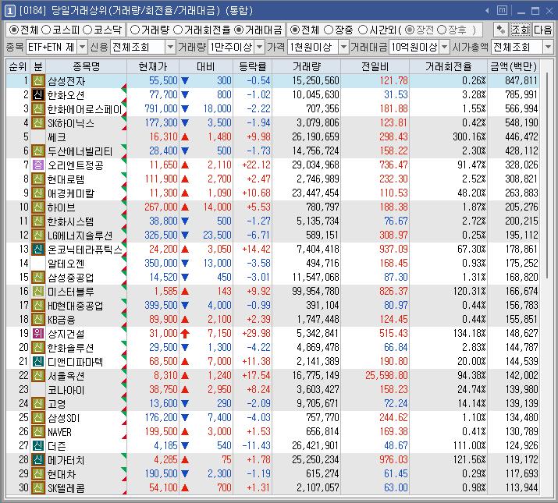Image resolution: width=558 pixels, height=503 pixels.
Task: Click the settings tool icon beside 조회
Action: [501, 30]
